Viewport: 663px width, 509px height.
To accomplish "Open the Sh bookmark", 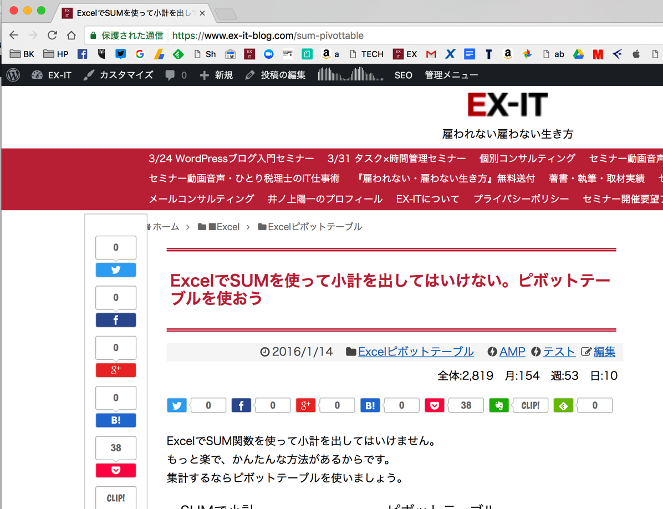I will (x=205, y=54).
